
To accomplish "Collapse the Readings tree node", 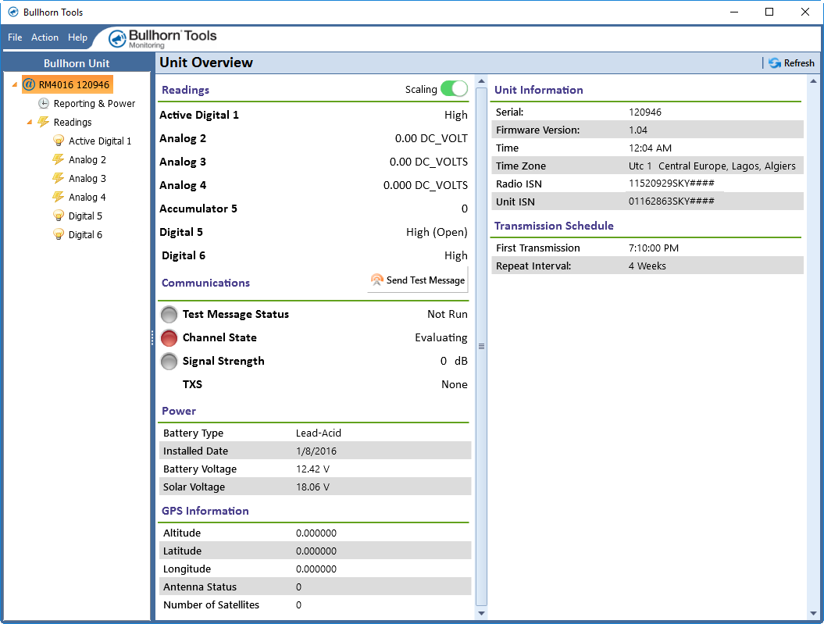I will click(x=30, y=123).
